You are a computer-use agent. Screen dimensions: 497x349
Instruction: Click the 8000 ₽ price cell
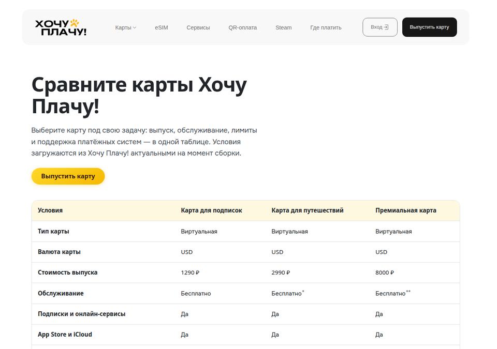pyautogui.click(x=385, y=272)
